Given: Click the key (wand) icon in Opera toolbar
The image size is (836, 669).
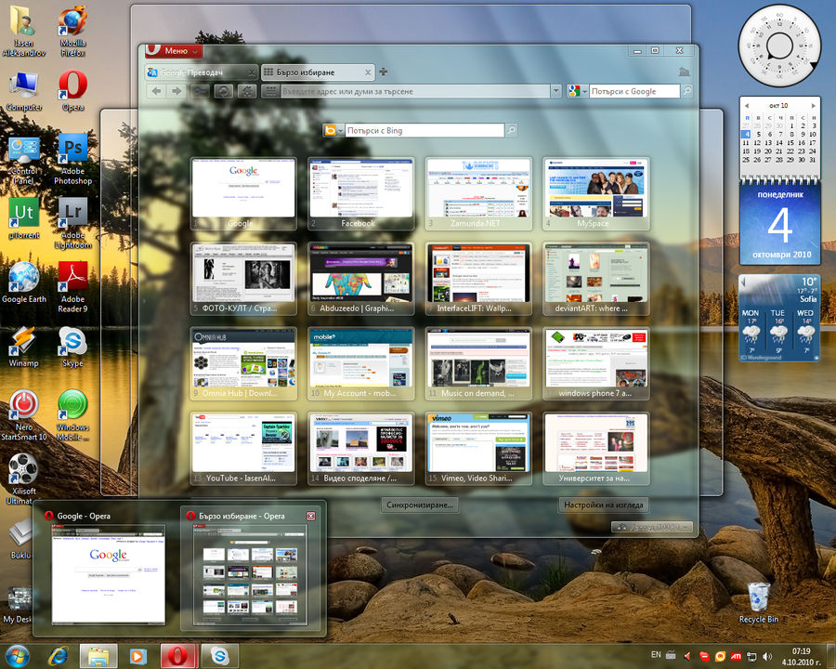Looking at the screenshot, I should (201, 91).
